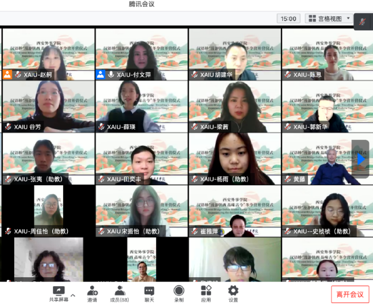This screenshot has width=373, height=305.
Task: Click muted mic icon for XAIU-薛瑛
Action: 101,127
